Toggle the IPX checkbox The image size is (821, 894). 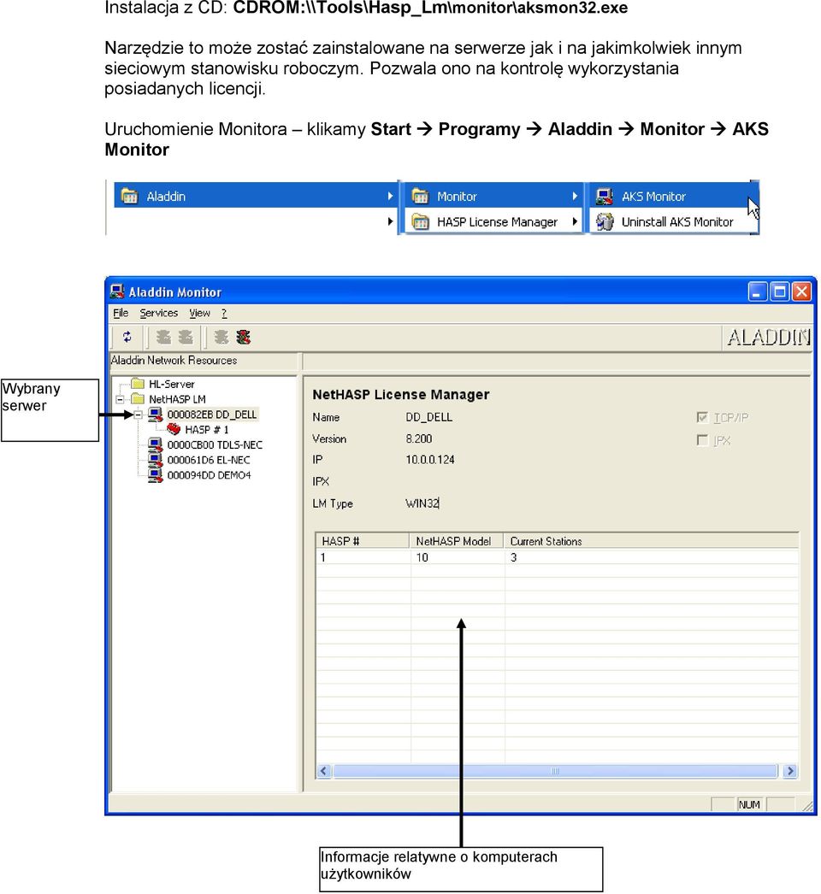(x=702, y=440)
